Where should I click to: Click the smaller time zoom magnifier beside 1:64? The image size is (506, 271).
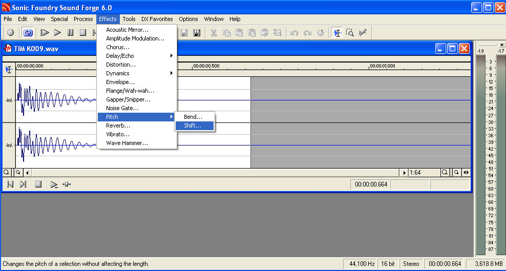pos(456,173)
